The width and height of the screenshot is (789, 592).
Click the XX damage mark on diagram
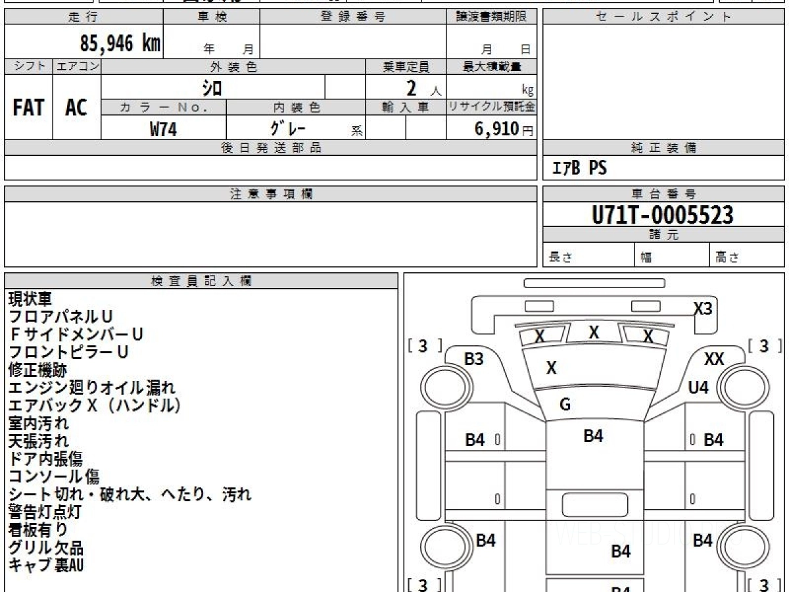coord(714,359)
